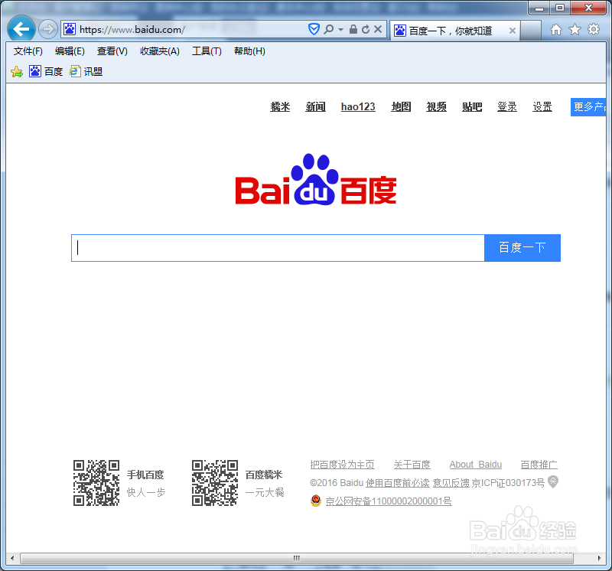Open the 工具(T) menu
Screen dimensions: 612x571
207,51
